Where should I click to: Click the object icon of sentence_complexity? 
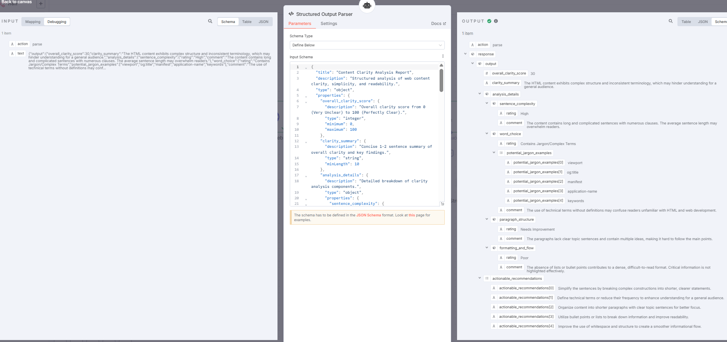pyautogui.click(x=494, y=104)
